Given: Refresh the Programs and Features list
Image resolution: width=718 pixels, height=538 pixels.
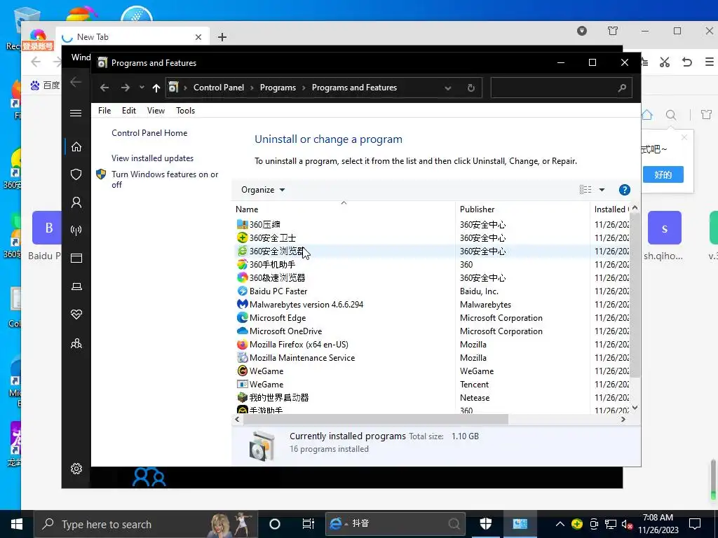Looking at the screenshot, I should (x=470, y=88).
